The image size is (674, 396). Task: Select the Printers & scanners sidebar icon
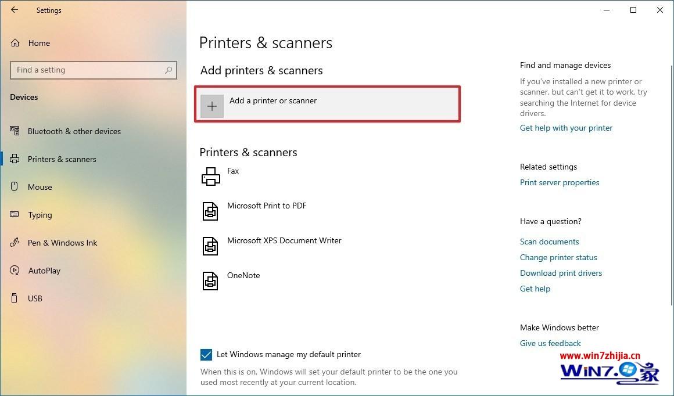coord(15,159)
